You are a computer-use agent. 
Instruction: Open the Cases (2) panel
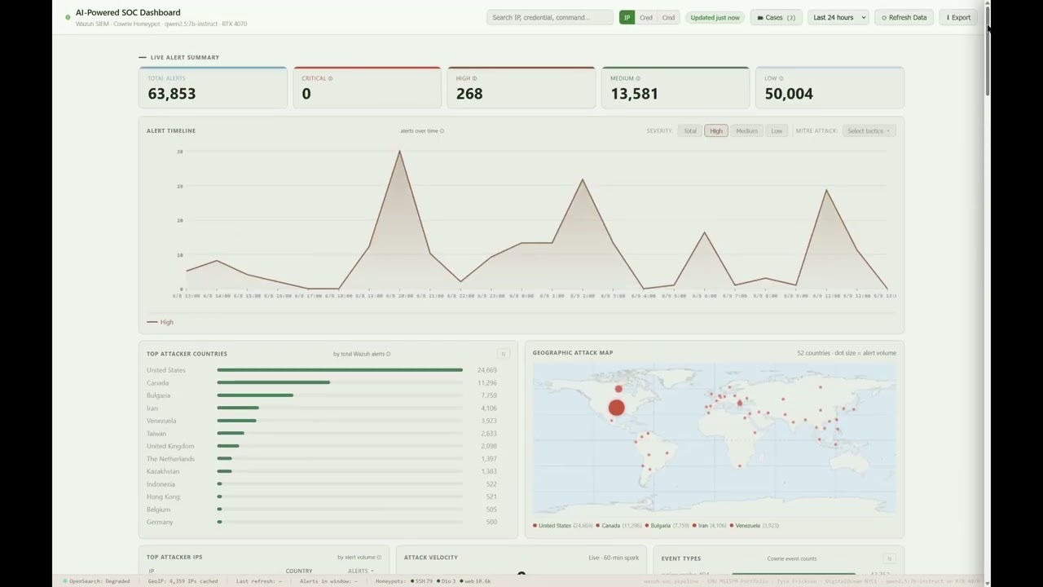click(x=776, y=17)
